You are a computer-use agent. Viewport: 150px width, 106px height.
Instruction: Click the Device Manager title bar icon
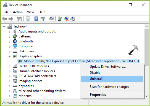(5, 5)
